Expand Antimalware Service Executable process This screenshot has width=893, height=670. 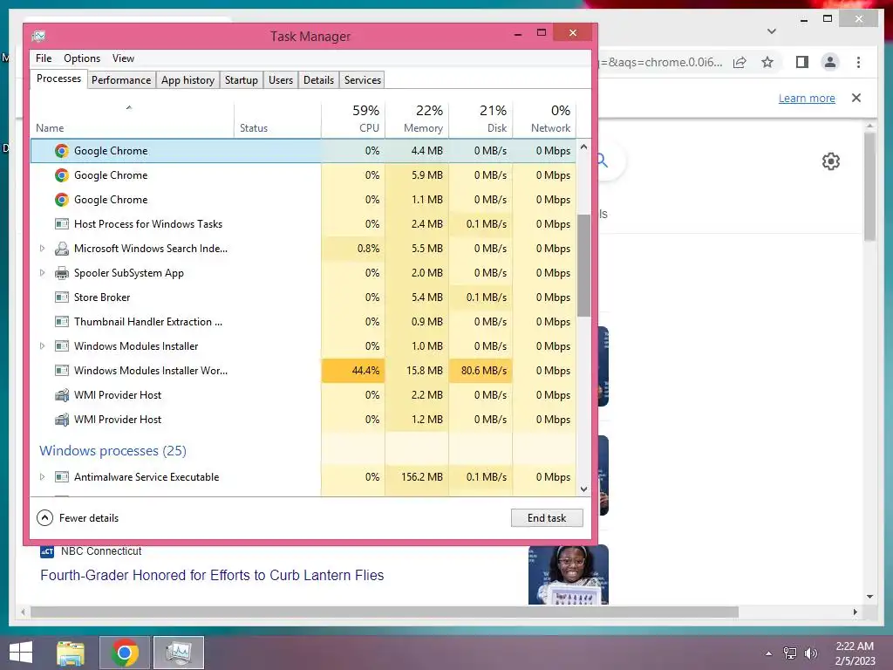[42, 477]
